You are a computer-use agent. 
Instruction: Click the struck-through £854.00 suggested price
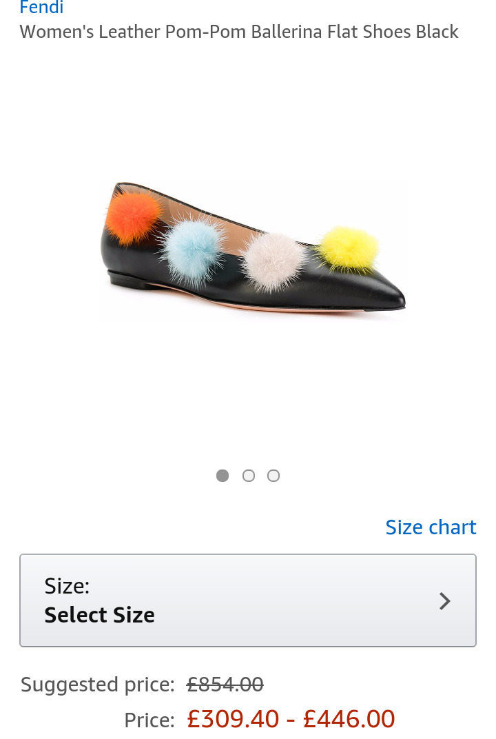pos(225,685)
